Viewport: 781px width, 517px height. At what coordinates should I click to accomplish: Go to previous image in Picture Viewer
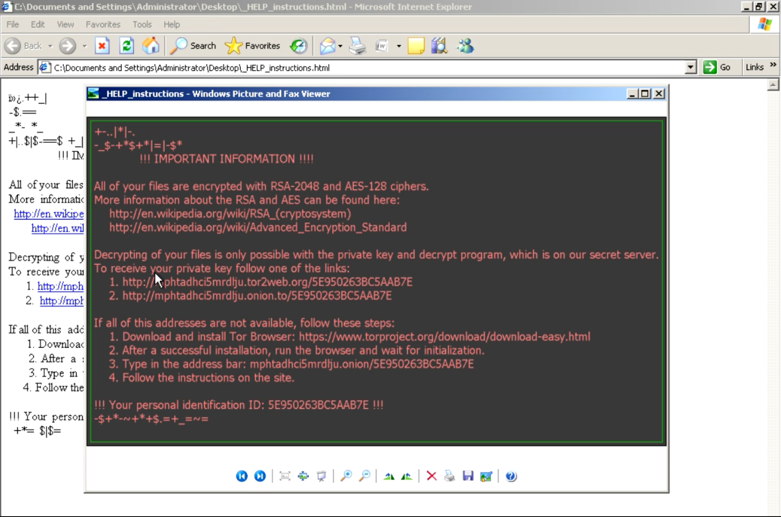pyautogui.click(x=242, y=476)
